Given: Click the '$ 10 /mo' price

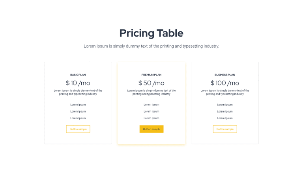Looking at the screenshot, I should pos(78,83).
